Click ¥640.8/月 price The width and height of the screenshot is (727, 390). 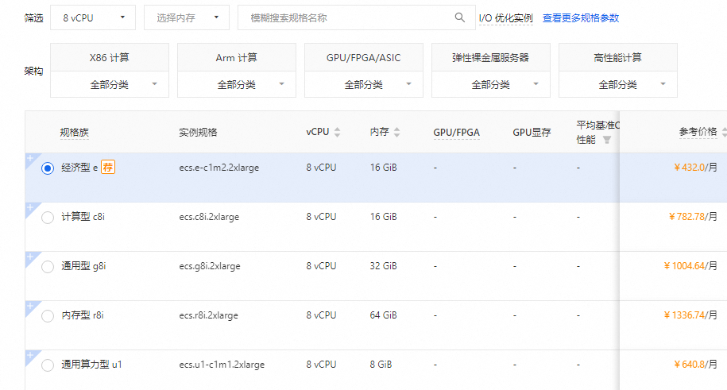coord(695,364)
